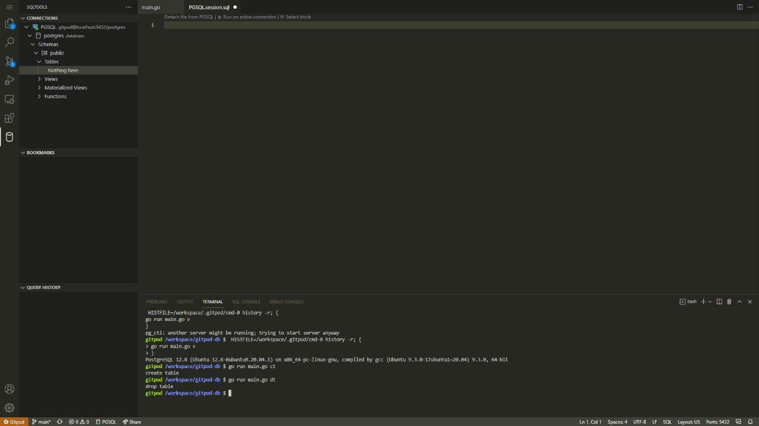The height and width of the screenshot is (426, 759).
Task: Collapse the postgres database node
Action: click(x=30, y=35)
